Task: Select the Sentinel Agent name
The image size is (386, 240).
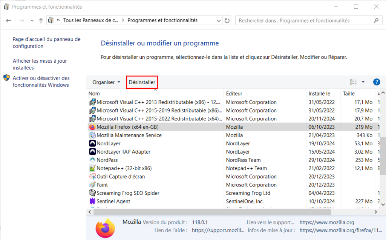Action: point(113,201)
